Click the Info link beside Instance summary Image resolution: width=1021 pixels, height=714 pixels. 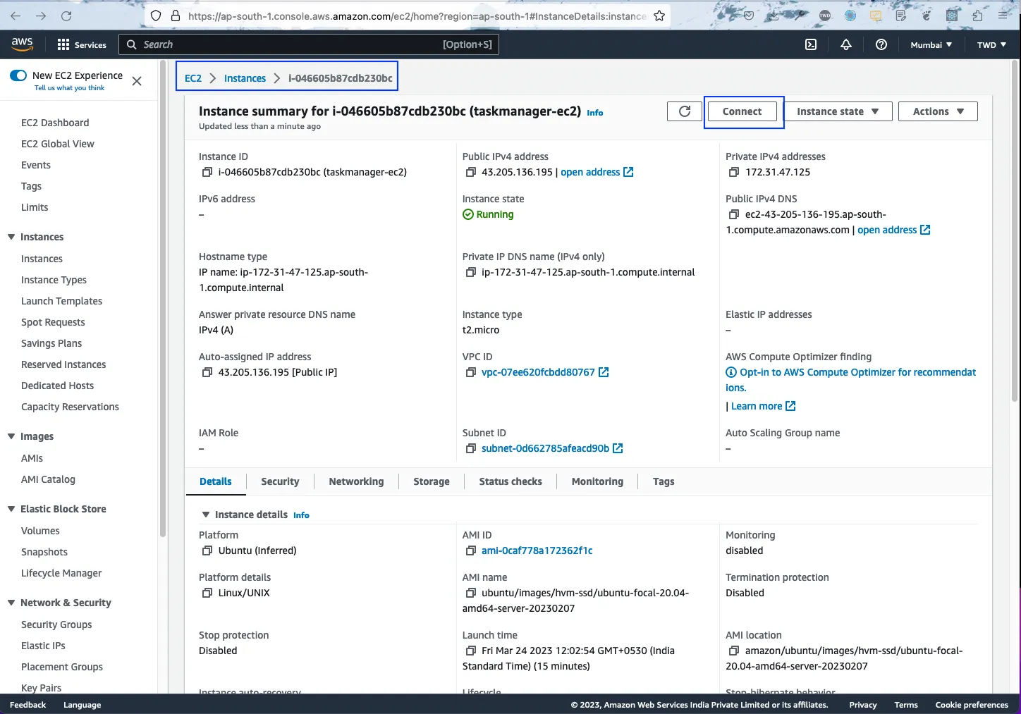[595, 113]
